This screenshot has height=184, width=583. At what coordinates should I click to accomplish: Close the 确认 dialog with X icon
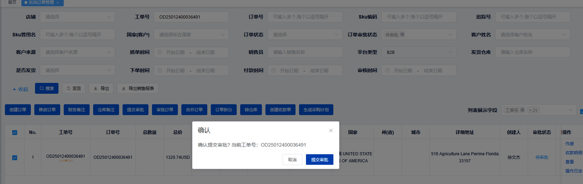[331, 130]
